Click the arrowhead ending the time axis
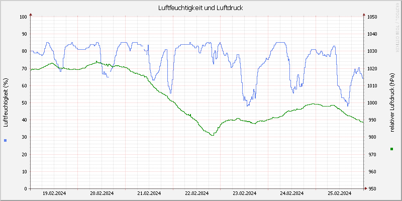This screenshot has width=402, height=201. pyautogui.click(x=366, y=188)
